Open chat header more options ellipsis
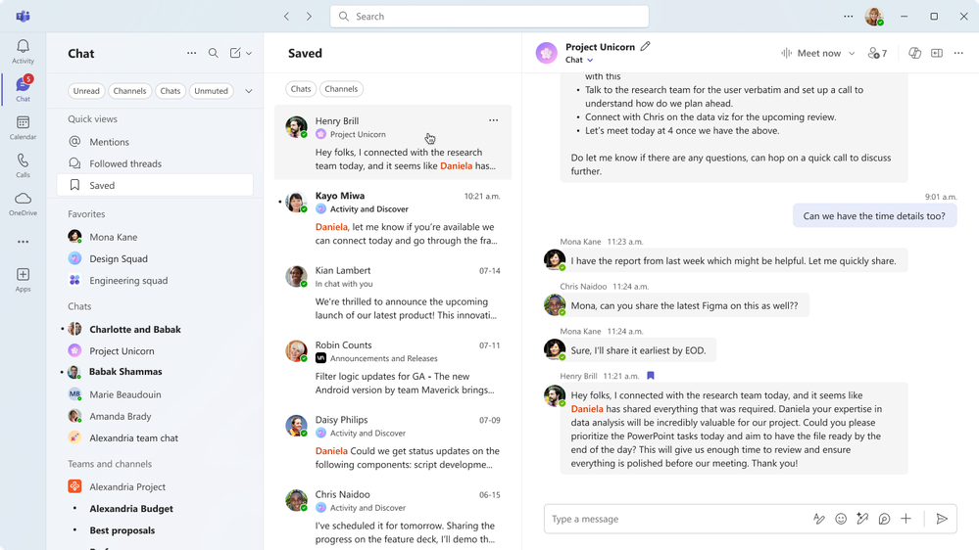The image size is (979, 550). [958, 53]
